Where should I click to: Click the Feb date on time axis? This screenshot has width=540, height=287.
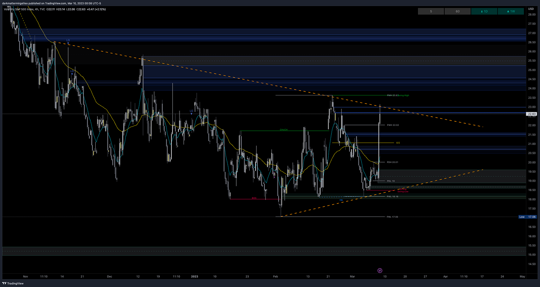tap(276, 277)
